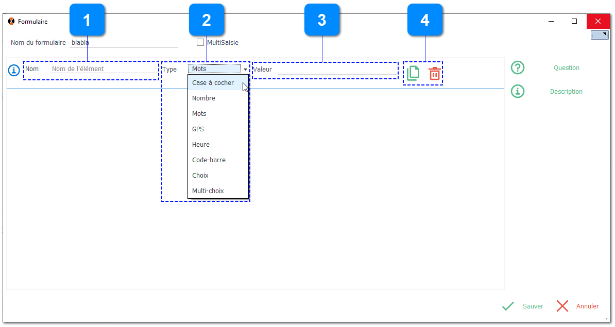Choose the Multi-choix option
This screenshot has width=615, height=327.
(208, 191)
